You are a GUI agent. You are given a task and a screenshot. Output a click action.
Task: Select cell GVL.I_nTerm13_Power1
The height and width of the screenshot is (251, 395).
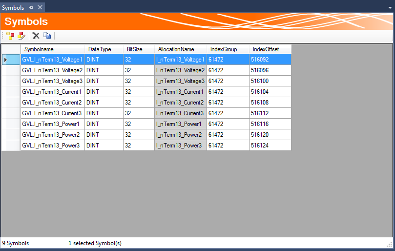[53, 124]
